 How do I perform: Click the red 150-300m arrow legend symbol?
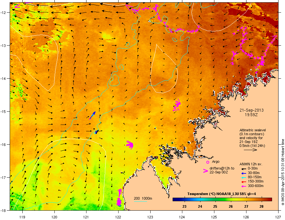point(244,181)
